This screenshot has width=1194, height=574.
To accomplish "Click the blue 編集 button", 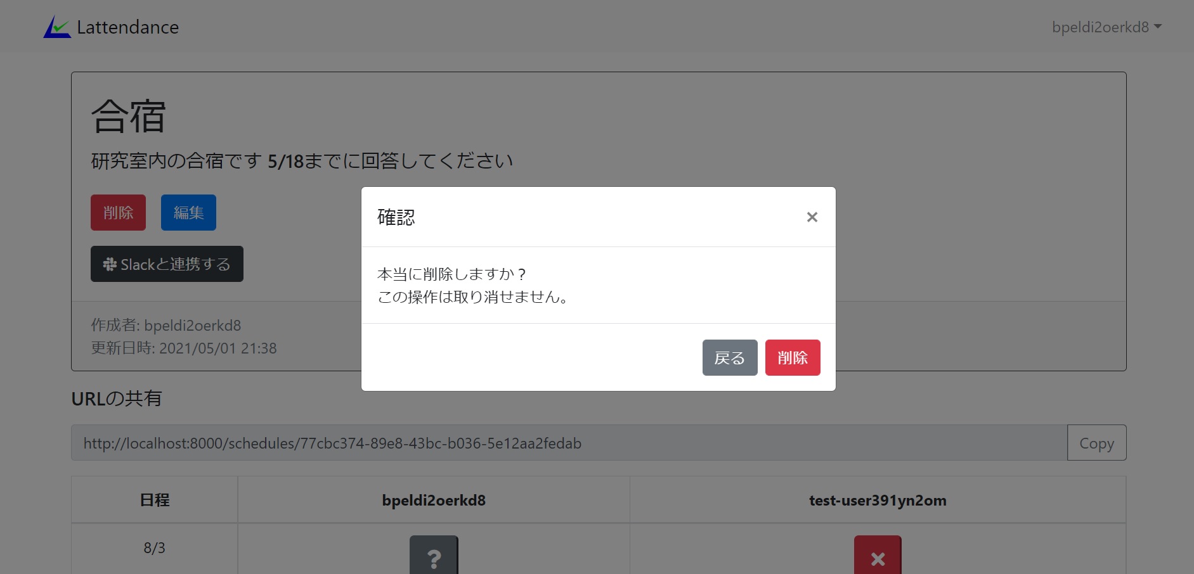I will coord(188,212).
